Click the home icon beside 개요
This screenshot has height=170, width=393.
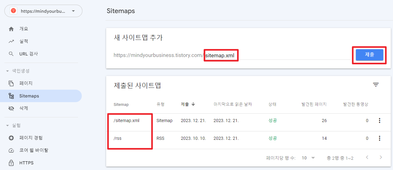click(11, 29)
